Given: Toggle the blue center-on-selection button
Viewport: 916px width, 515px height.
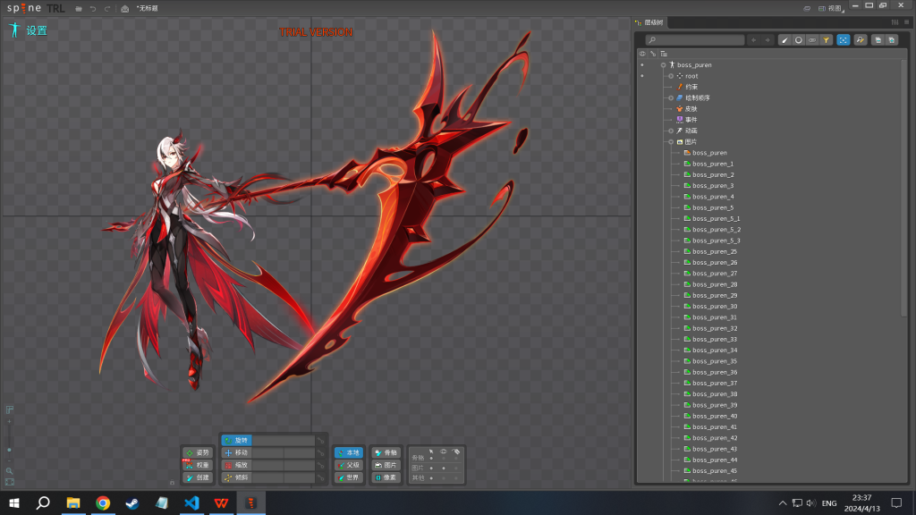Looking at the screenshot, I should 843,40.
